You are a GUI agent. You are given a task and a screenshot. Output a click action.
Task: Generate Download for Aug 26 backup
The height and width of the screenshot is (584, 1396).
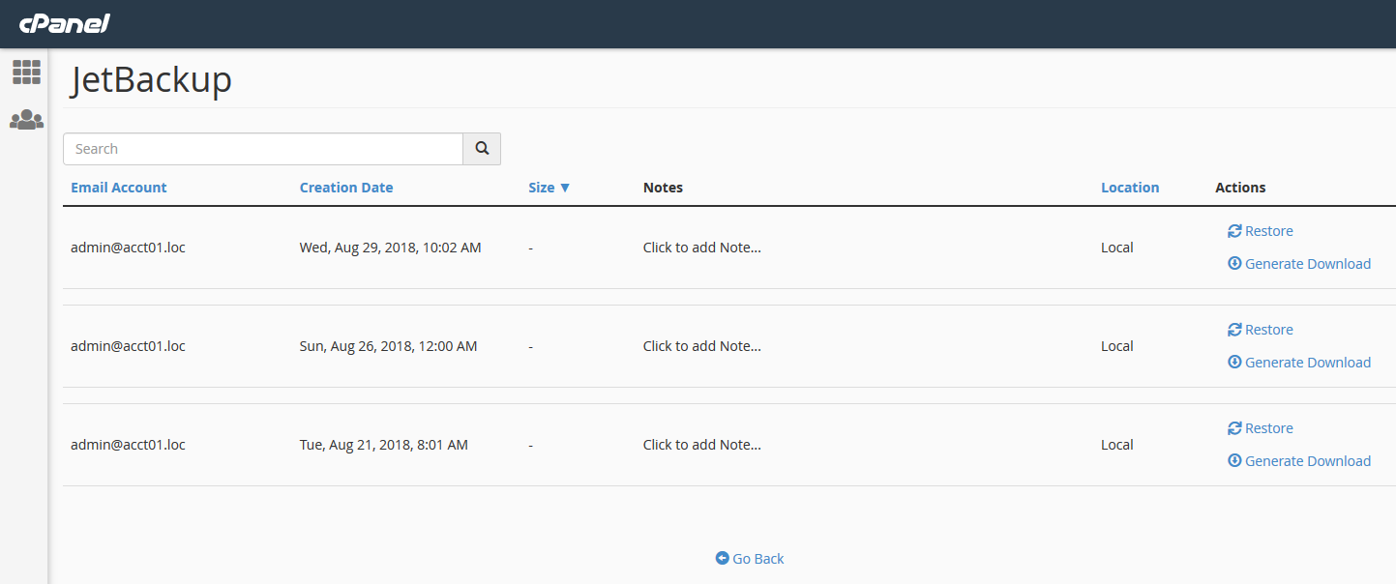coord(1299,363)
